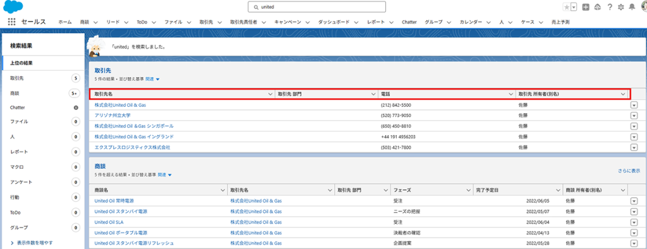Open account link エクスプレスロジスティクス株式会社
The height and width of the screenshot is (249, 647).
(132, 147)
